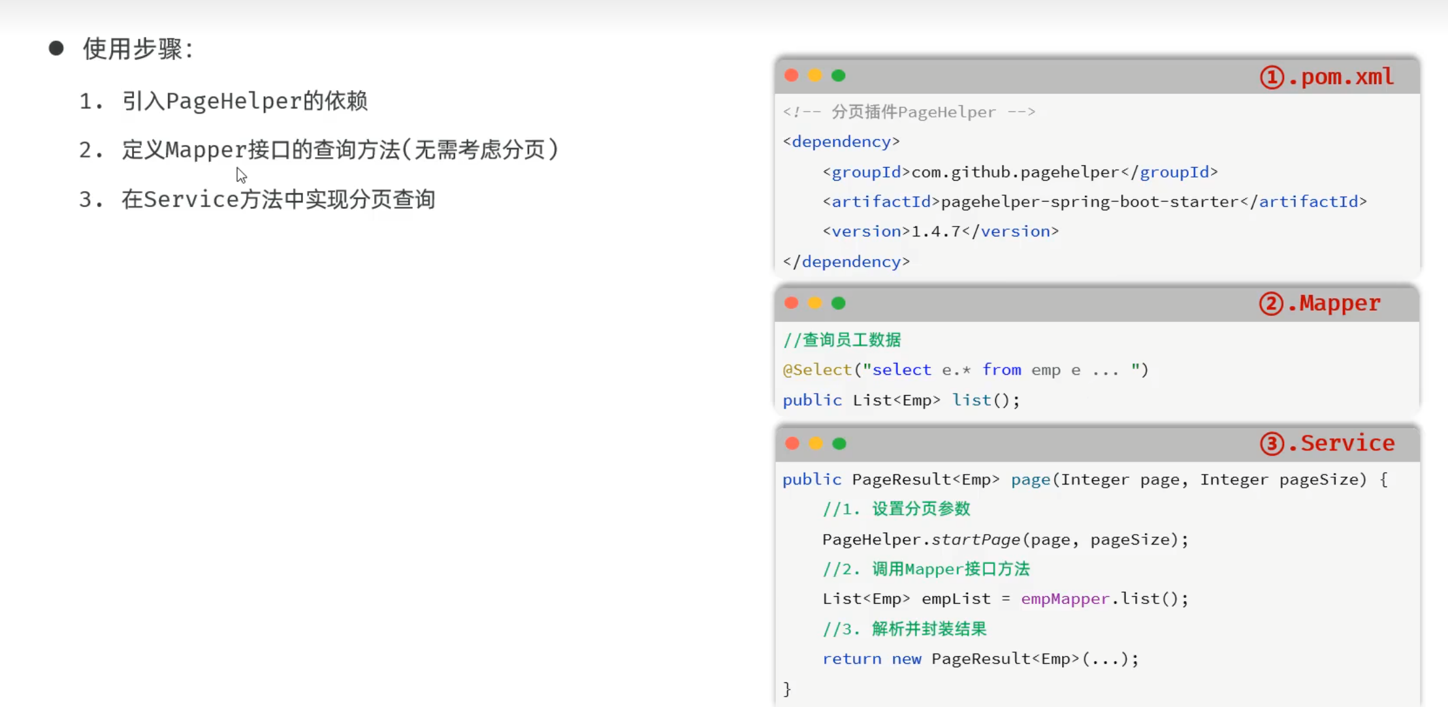Click the ①.pom.xml title label

click(1327, 77)
